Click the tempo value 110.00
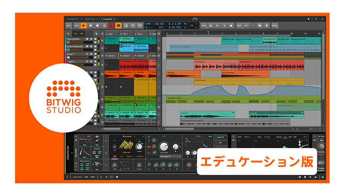 (x=159, y=24)
